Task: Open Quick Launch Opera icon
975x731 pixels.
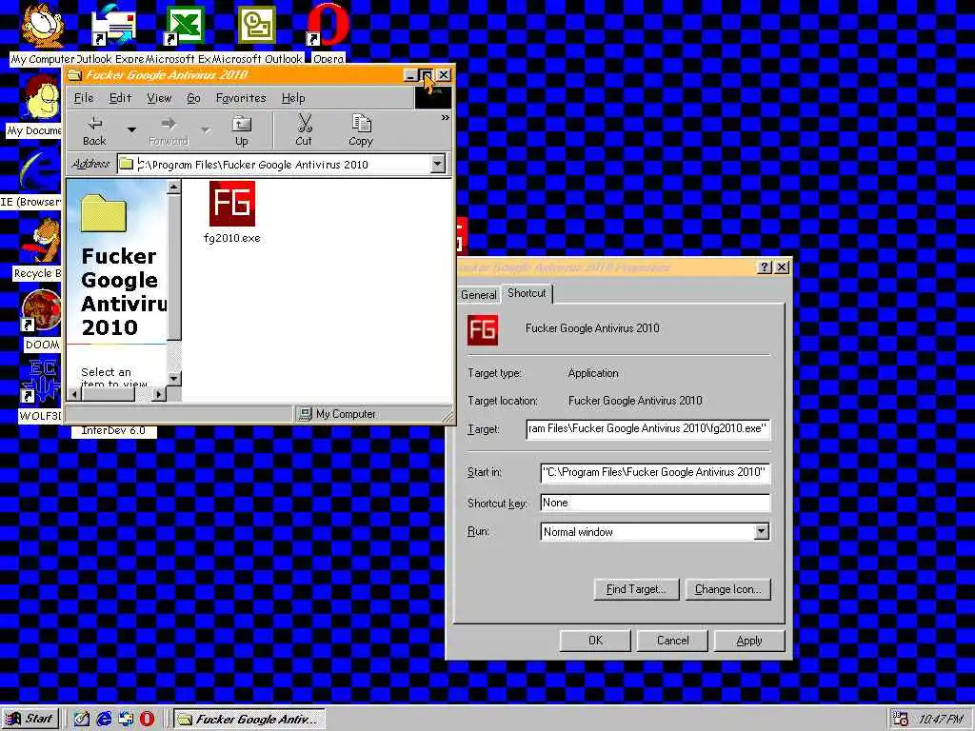Action: pyautogui.click(x=147, y=719)
